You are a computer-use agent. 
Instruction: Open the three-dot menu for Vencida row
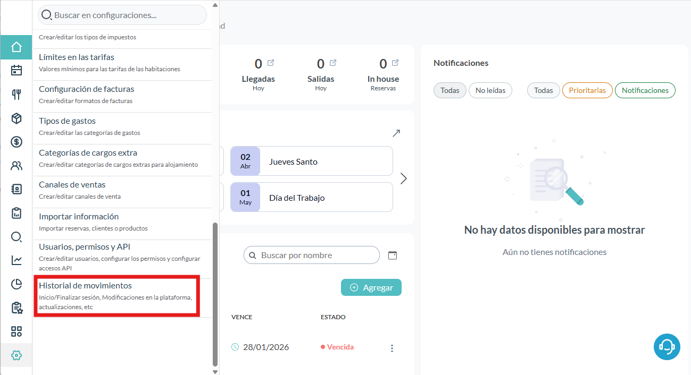392,348
